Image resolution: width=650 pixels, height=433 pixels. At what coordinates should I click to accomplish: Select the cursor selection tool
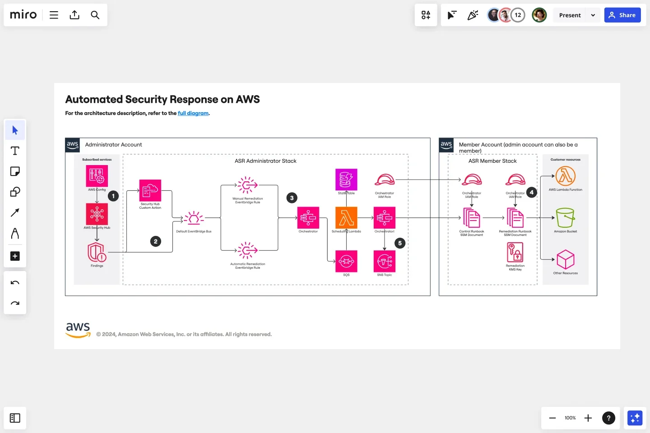pyautogui.click(x=15, y=130)
